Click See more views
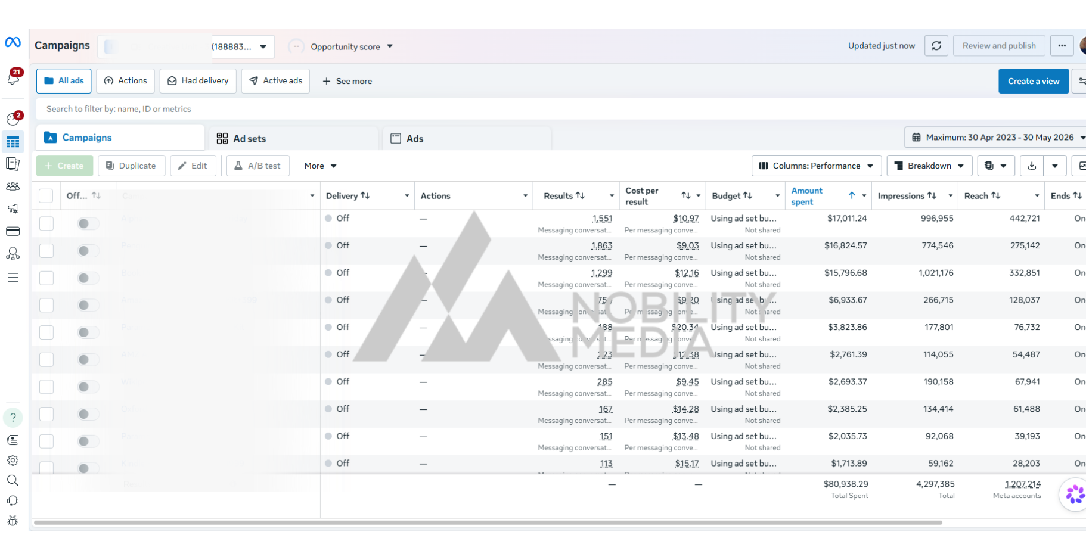This screenshot has height=538, width=1086. (347, 82)
